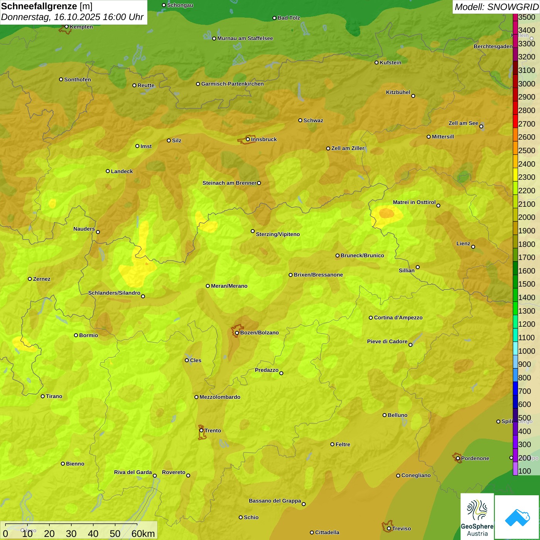The image size is (540, 540).
Task: Click the Mezzolombardo label
Action: [220, 397]
